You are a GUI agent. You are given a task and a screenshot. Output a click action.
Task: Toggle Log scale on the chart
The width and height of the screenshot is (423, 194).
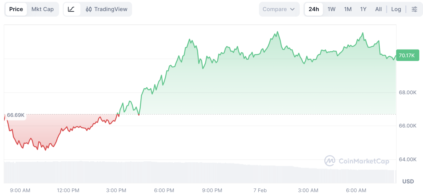[396, 9]
